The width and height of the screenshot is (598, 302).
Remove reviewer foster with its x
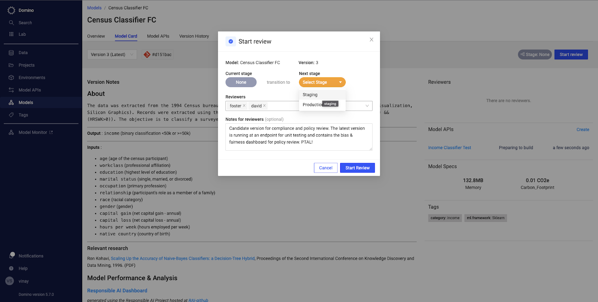[x=244, y=106]
